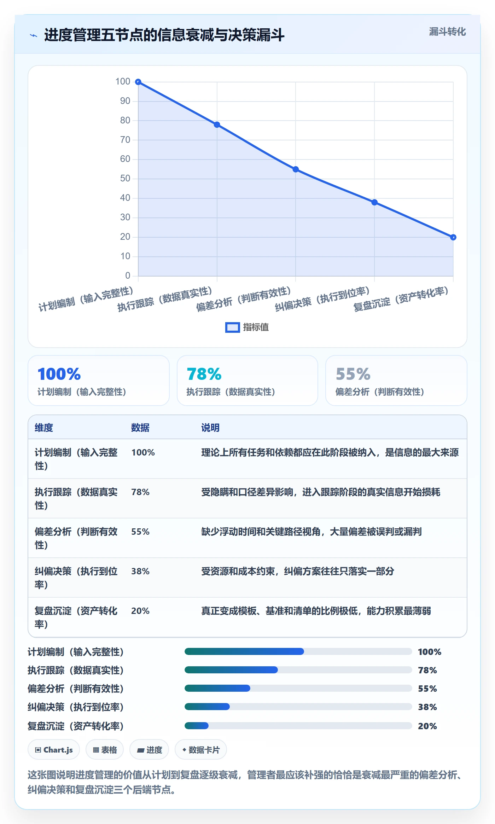Open the 55% 偏差分析 data card
The height and width of the screenshot is (824, 495).
pyautogui.click(x=396, y=381)
